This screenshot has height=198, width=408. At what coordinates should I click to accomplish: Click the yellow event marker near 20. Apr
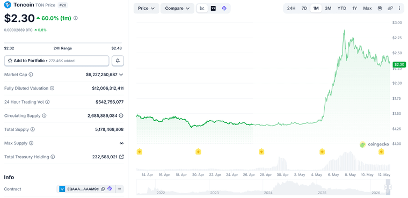(x=198, y=152)
